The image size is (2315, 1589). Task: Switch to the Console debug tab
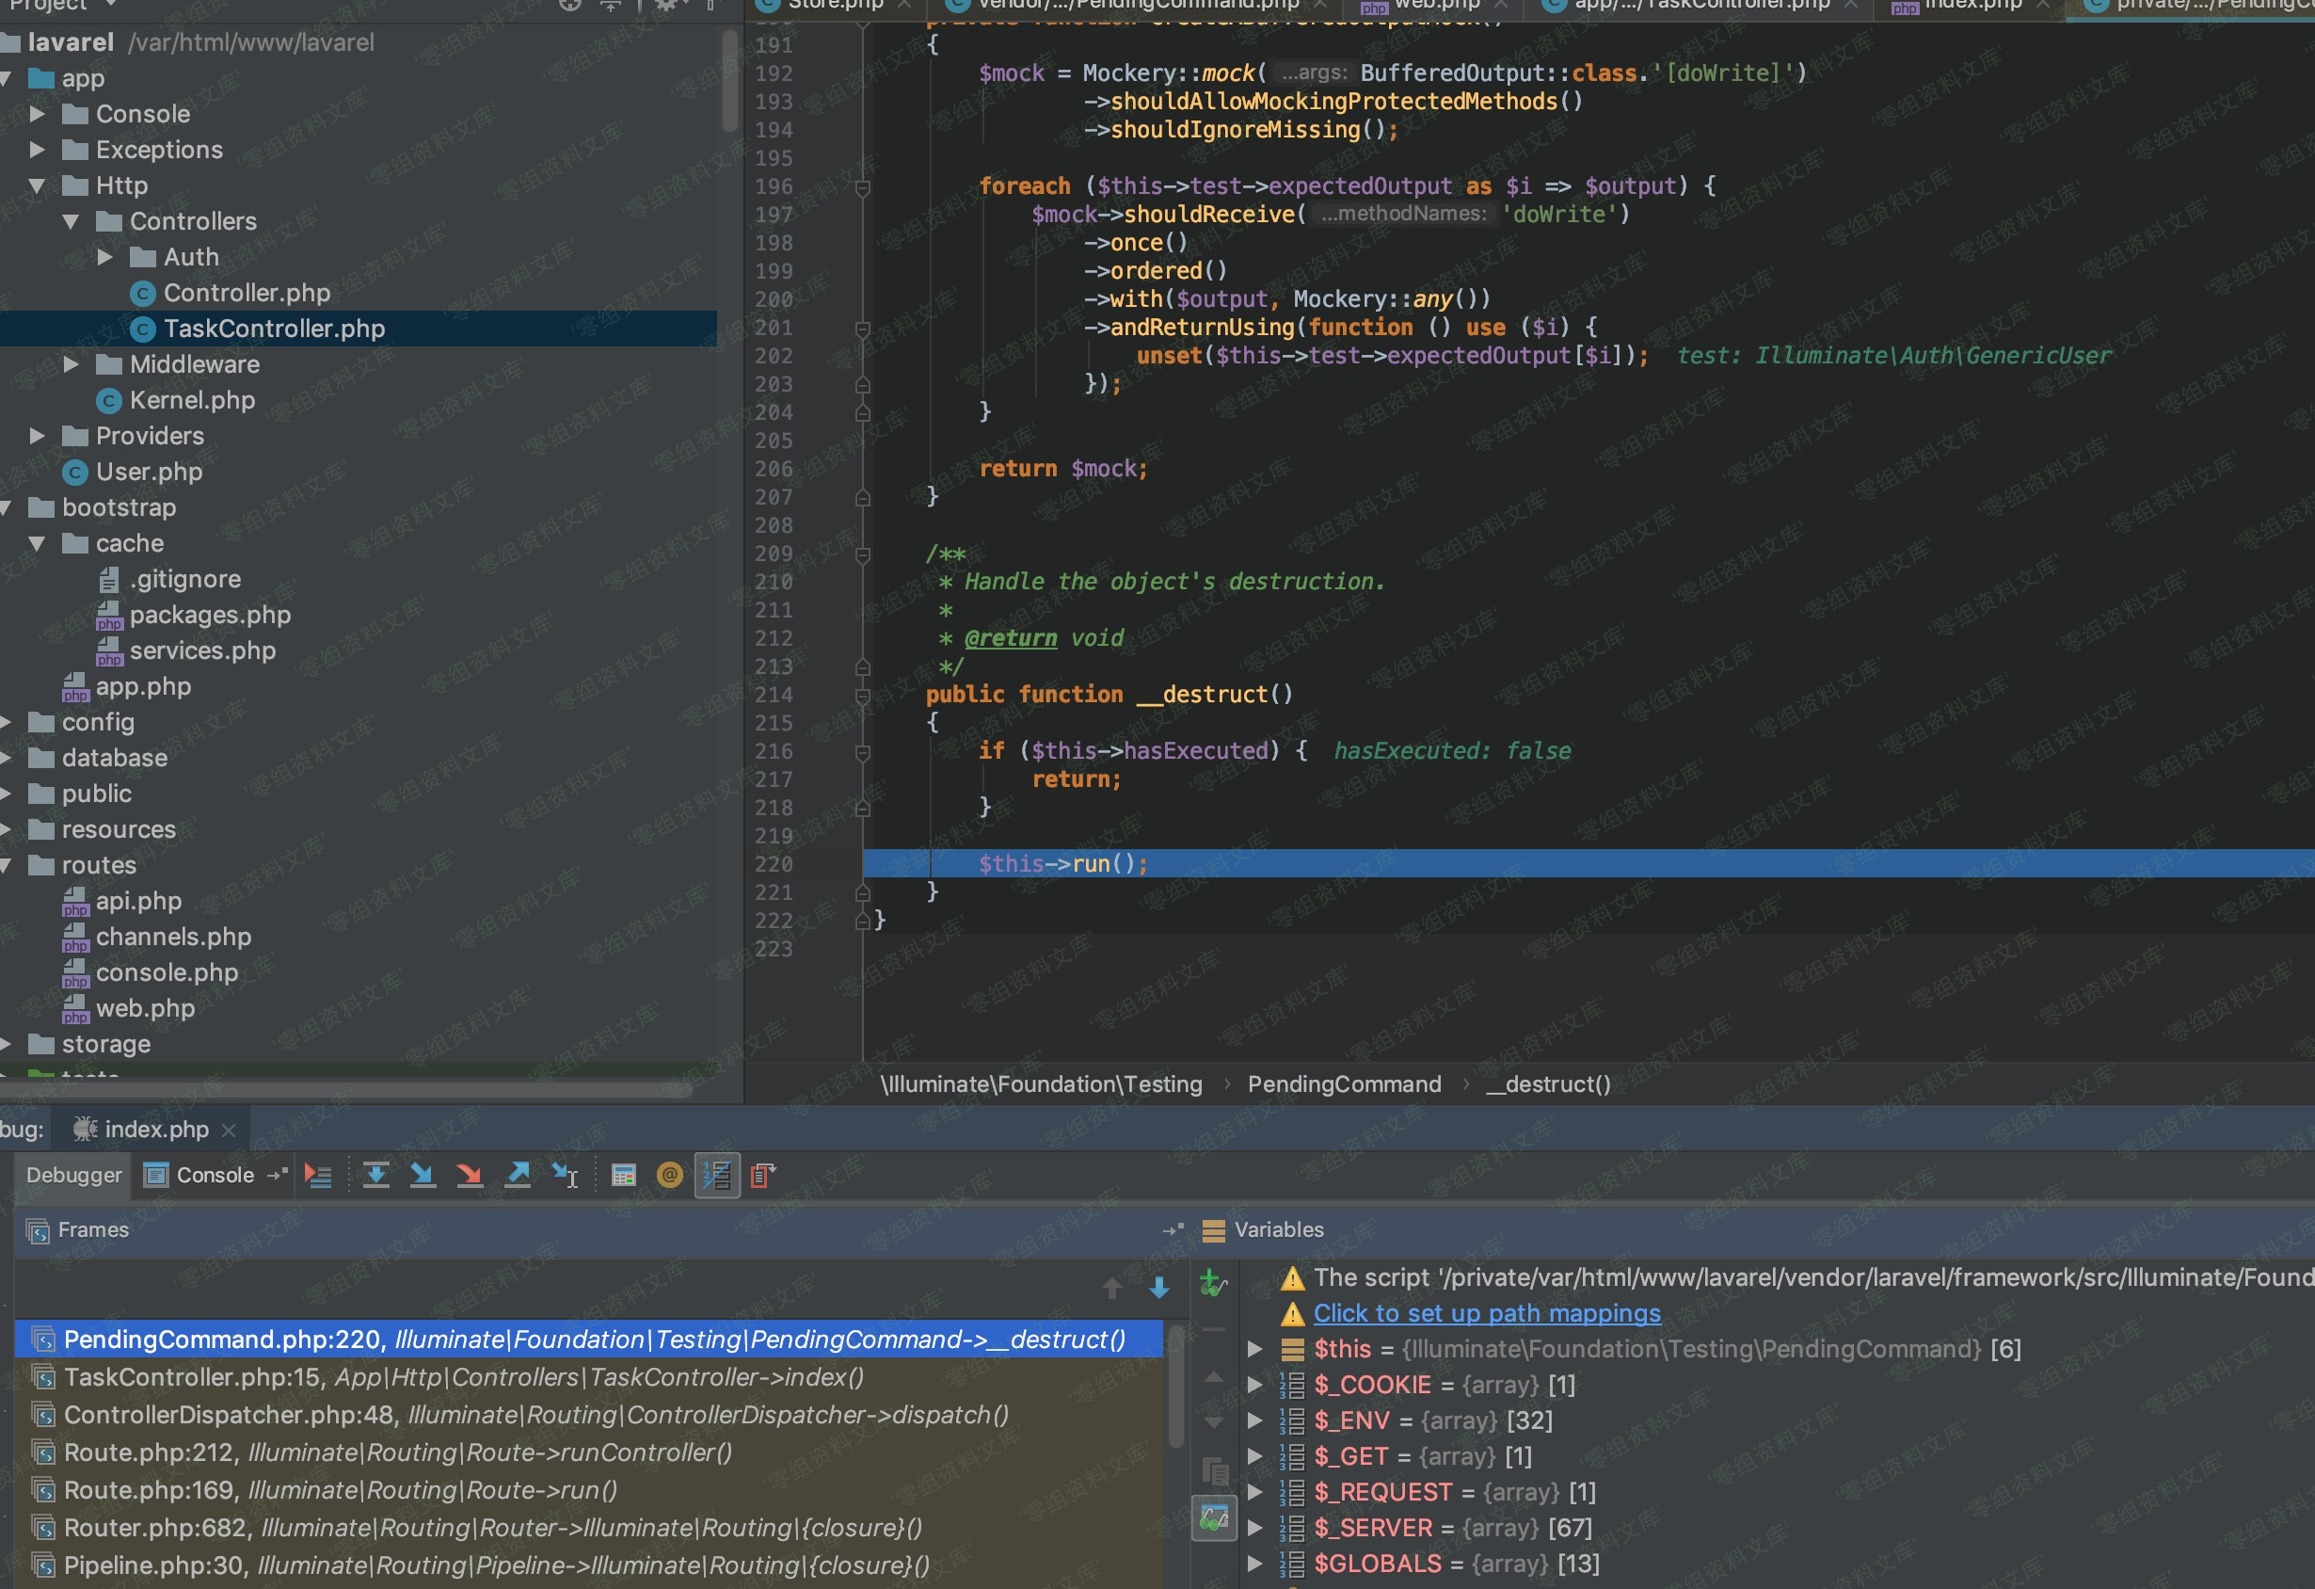coord(215,1176)
